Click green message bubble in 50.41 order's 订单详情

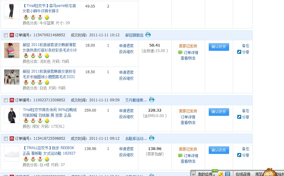click(x=180, y=53)
